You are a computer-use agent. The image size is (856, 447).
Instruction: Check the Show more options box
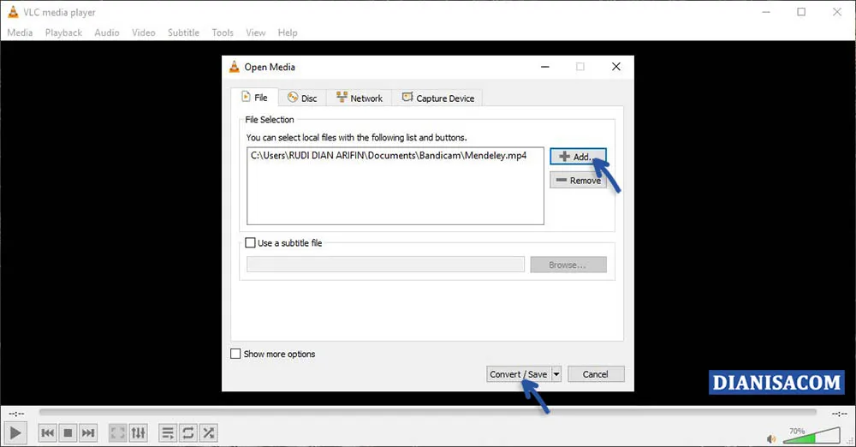(x=235, y=354)
